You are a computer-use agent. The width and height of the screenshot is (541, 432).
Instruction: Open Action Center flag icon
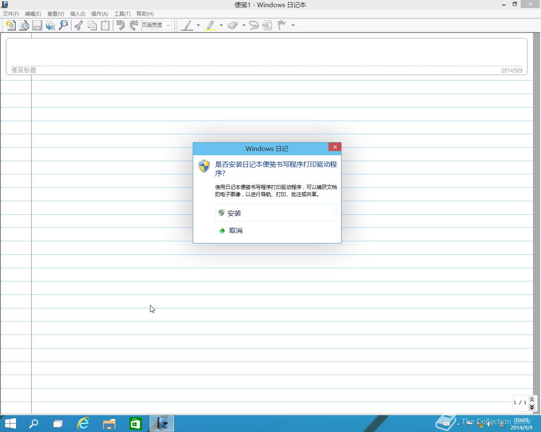click(470, 424)
